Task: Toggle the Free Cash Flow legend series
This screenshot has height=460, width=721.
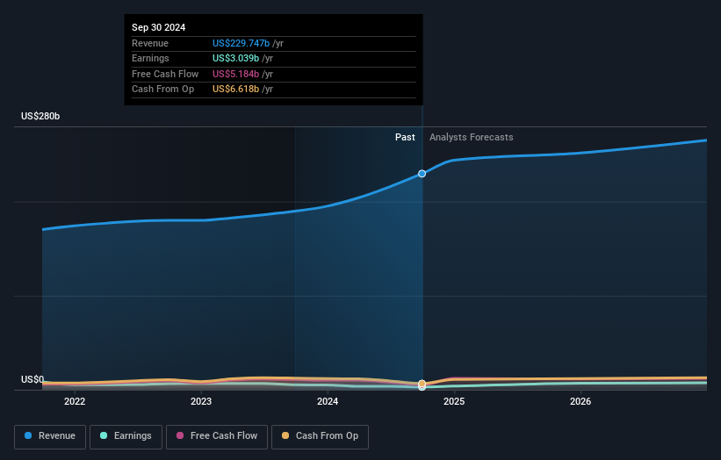Action: [x=217, y=436]
